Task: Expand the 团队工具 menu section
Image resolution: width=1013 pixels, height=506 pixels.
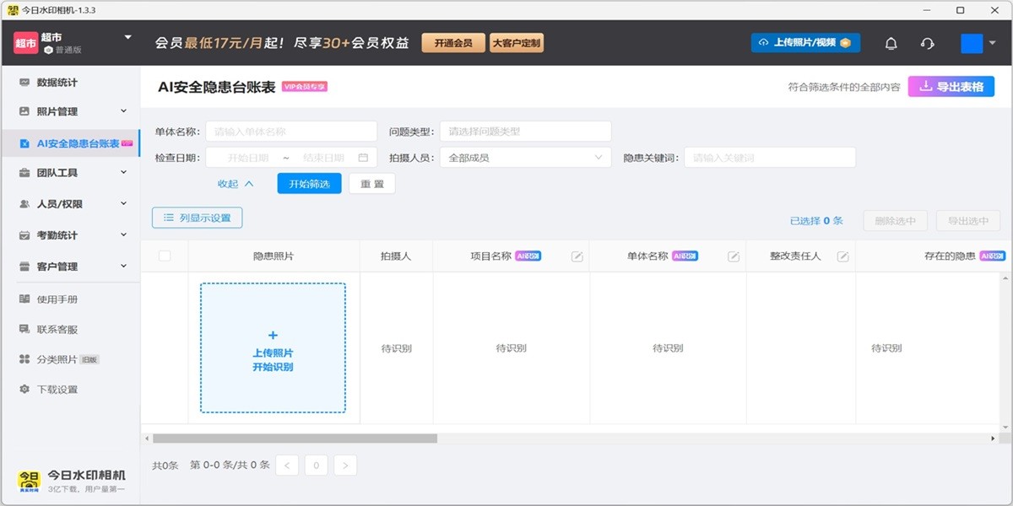Action: coord(24,172)
